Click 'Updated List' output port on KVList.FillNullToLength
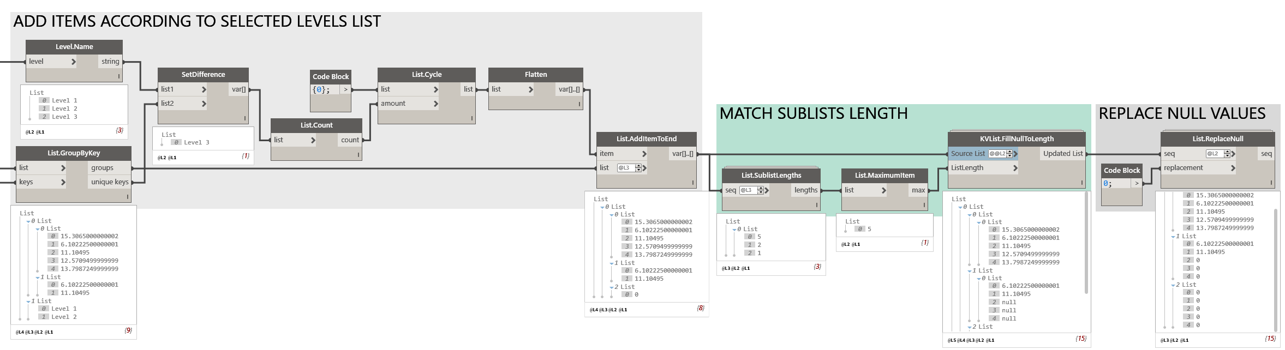1285x350 pixels. (x=1063, y=154)
